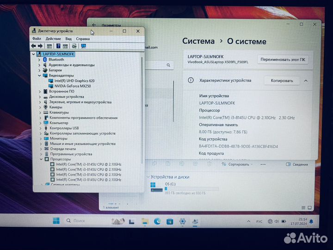Select Мыши и иные указывающие устройства
The height and width of the screenshot is (250, 333).
coord(83,144)
